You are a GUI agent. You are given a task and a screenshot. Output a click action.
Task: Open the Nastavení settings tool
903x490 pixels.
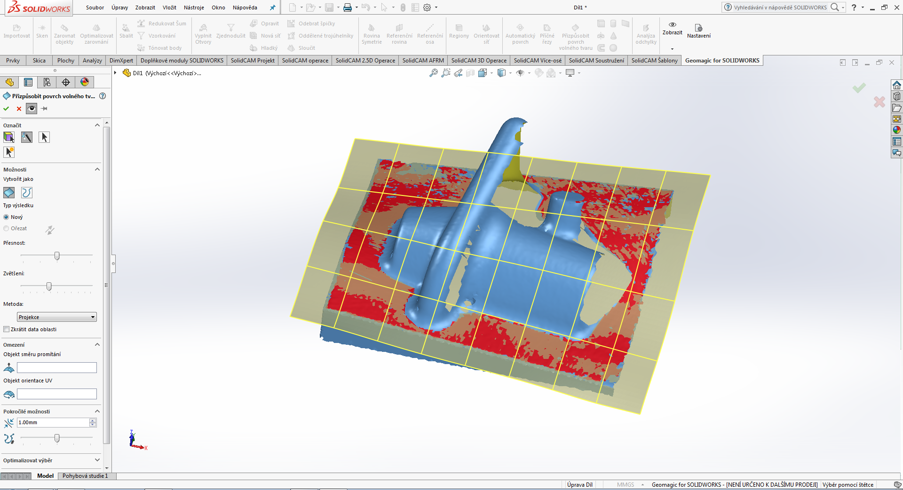pyautogui.click(x=698, y=31)
